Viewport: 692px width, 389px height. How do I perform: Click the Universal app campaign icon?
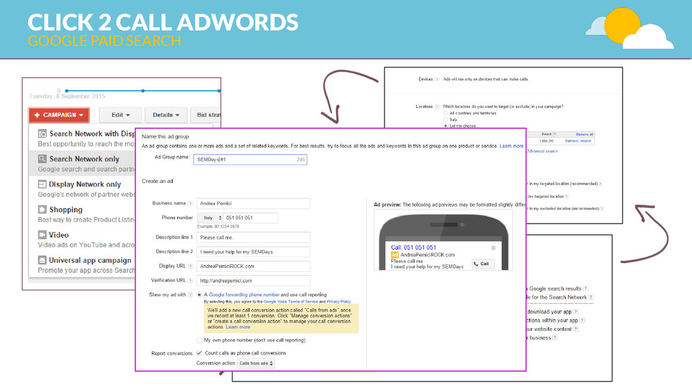click(42, 260)
